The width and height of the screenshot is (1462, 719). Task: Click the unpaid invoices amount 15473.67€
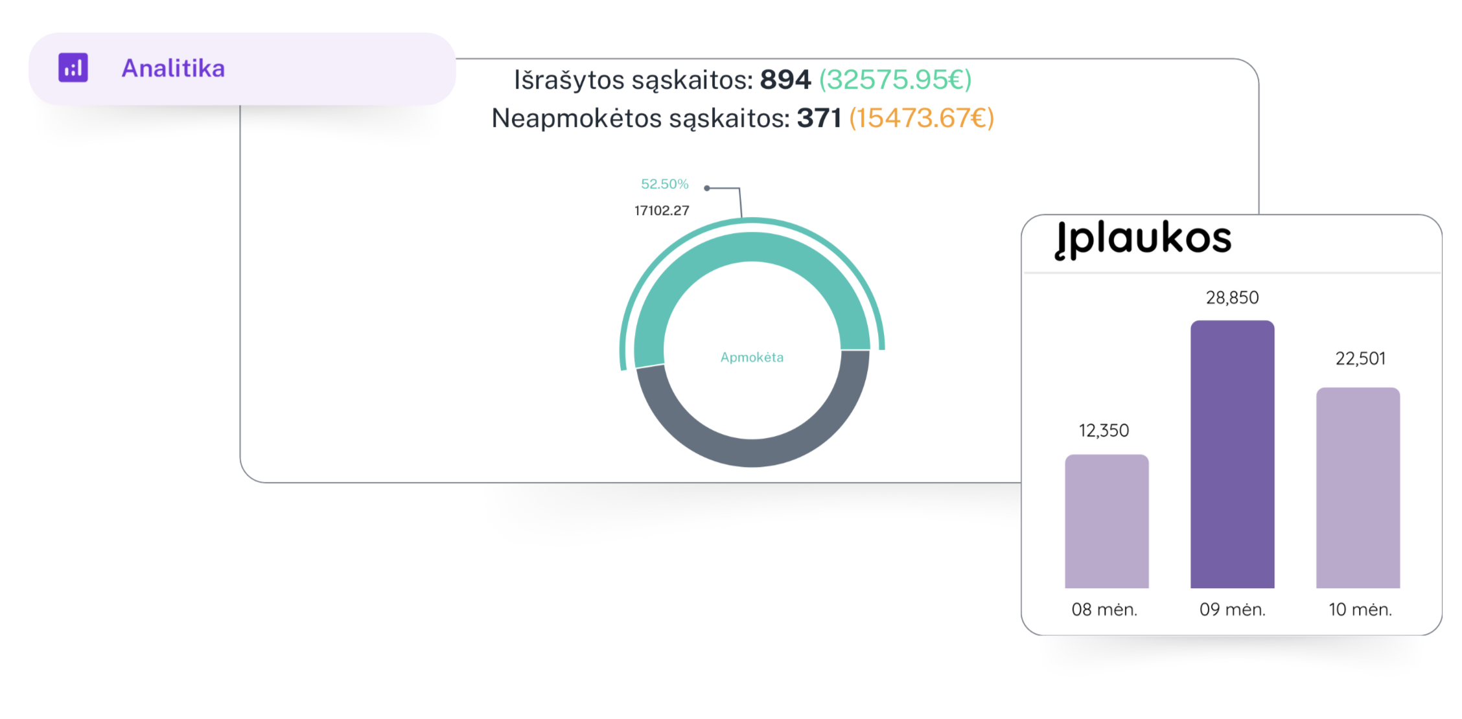click(x=921, y=118)
